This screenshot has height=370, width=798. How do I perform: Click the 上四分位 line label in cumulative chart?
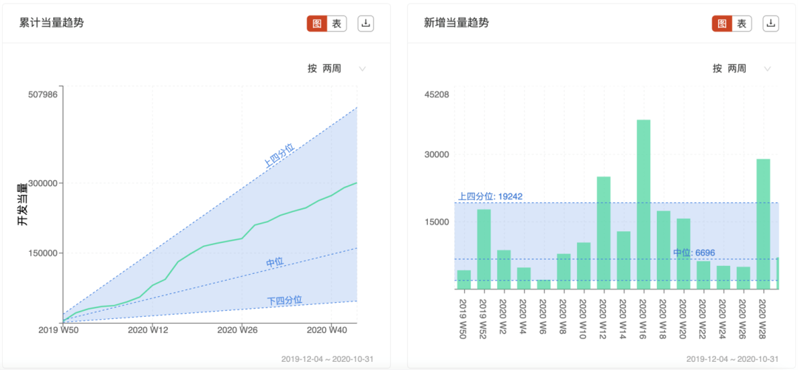[279, 155]
